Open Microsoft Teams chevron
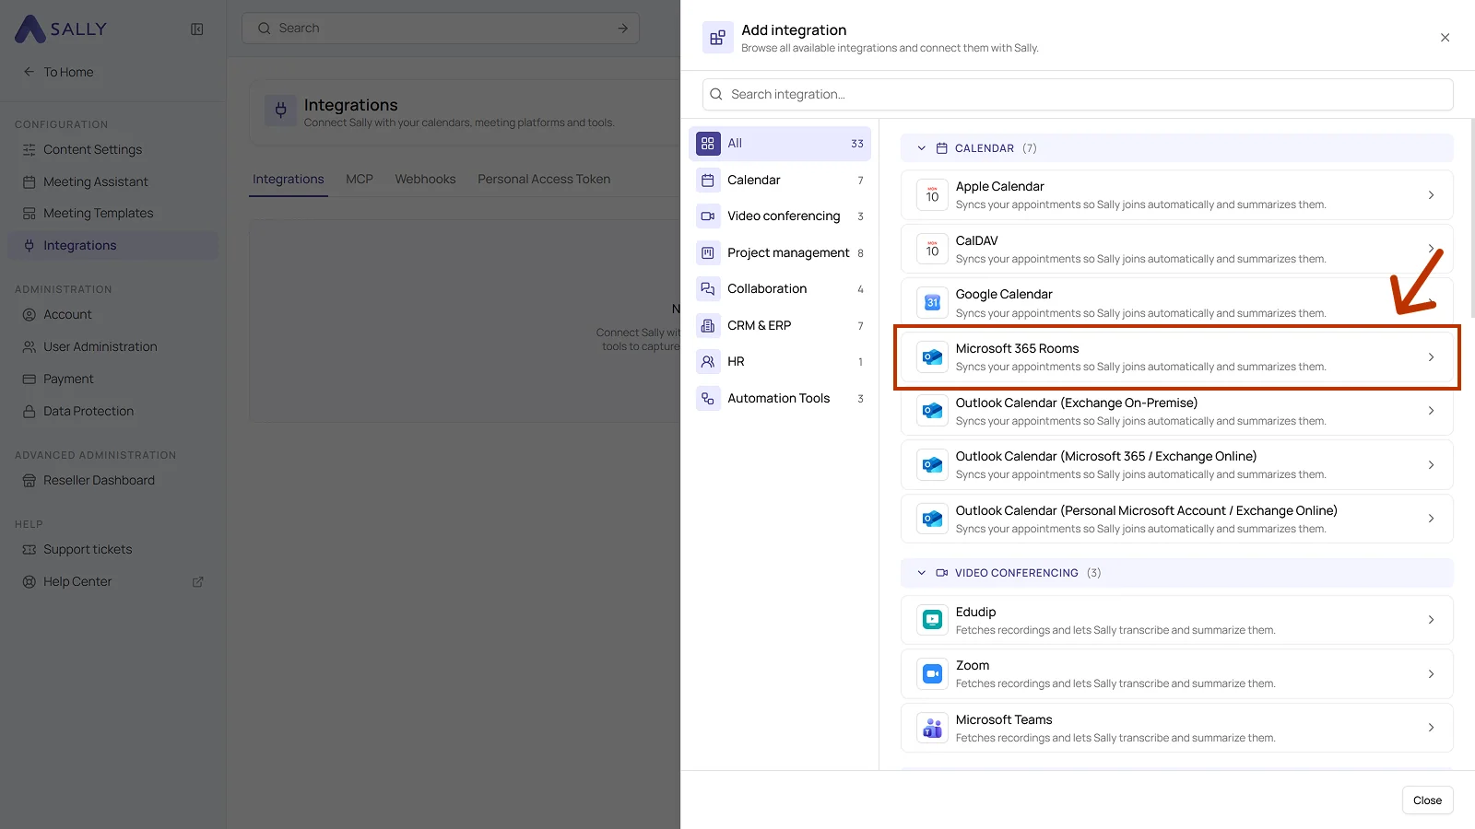1475x829 pixels. [x=1431, y=728]
